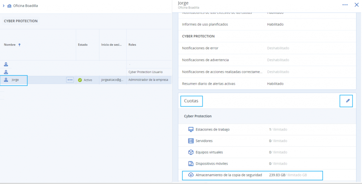This screenshot has width=362, height=184.
Task: Click the 1/ Ilimitado workstation quota value
Action: click(x=278, y=129)
